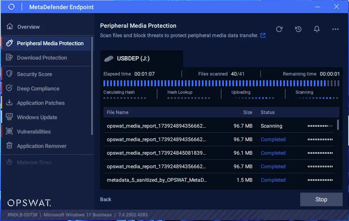The image size is (349, 221).
Task: Select the USBDEP (J:) drive tab
Action: pyautogui.click(x=142, y=59)
